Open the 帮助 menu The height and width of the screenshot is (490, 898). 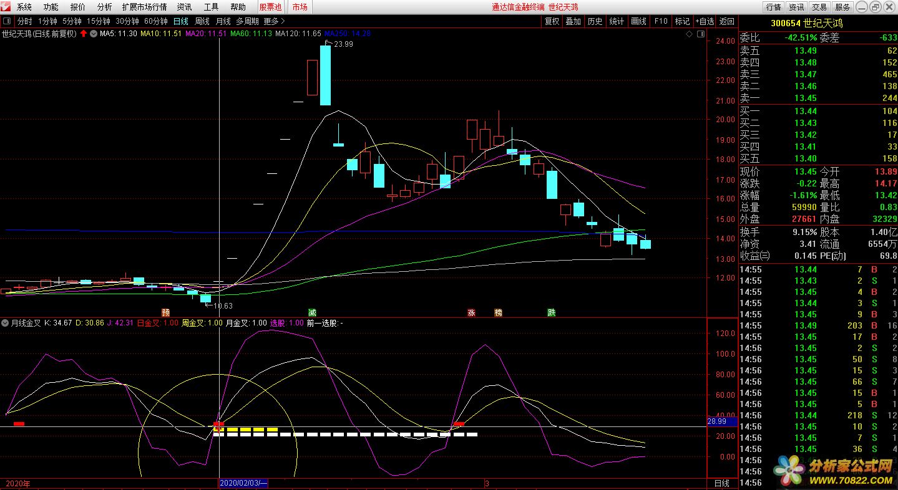pos(238,7)
